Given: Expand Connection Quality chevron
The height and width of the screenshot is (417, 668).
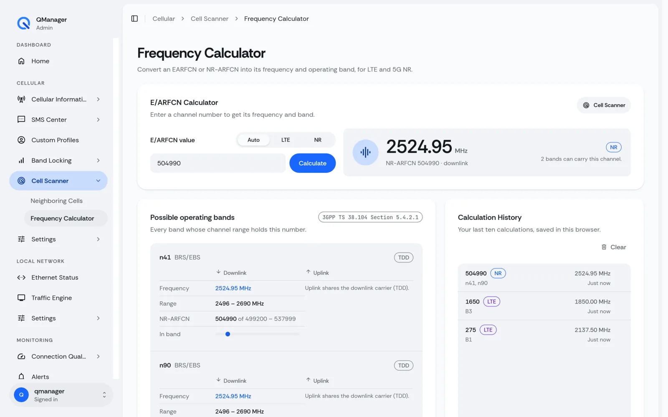Looking at the screenshot, I should point(98,357).
